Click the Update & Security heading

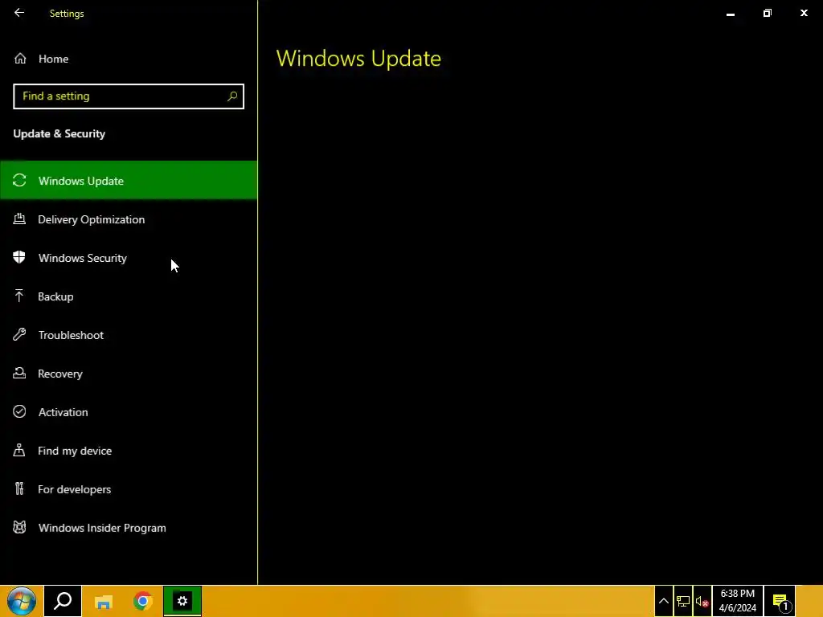59,134
